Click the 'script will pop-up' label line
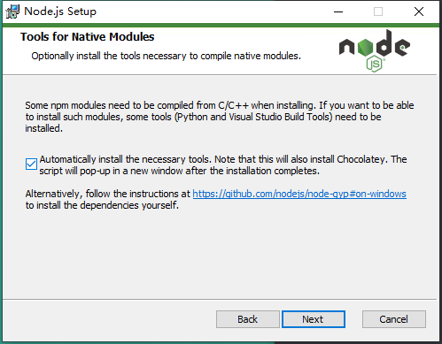The image size is (442, 344). (180, 171)
